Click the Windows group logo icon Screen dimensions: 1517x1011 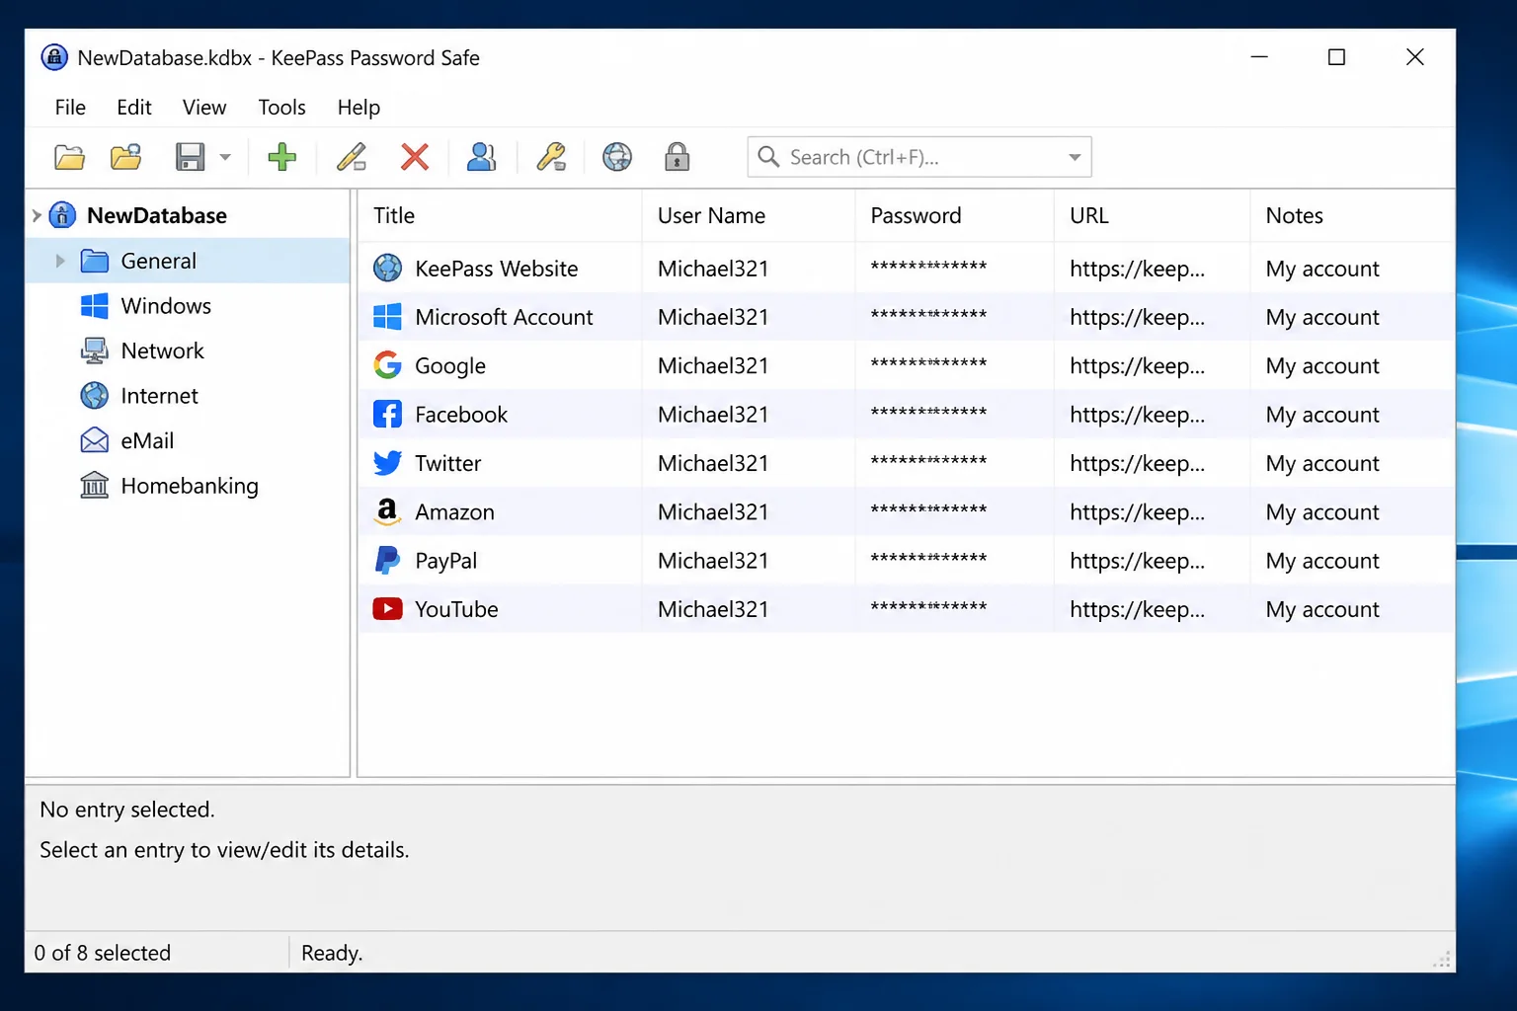tap(95, 306)
